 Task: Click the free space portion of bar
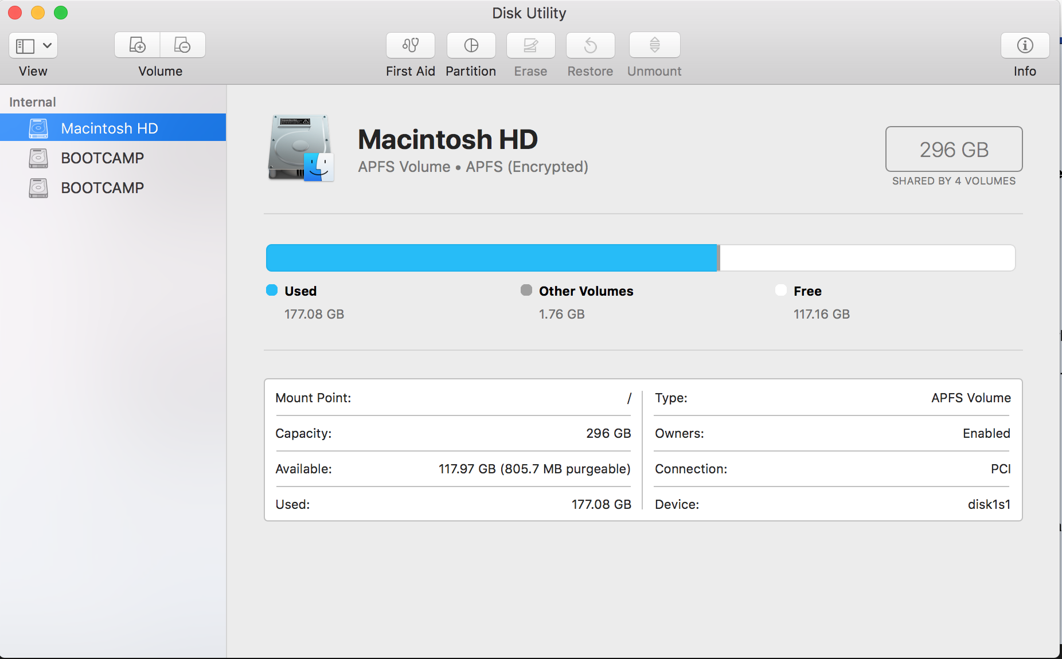[867, 258]
